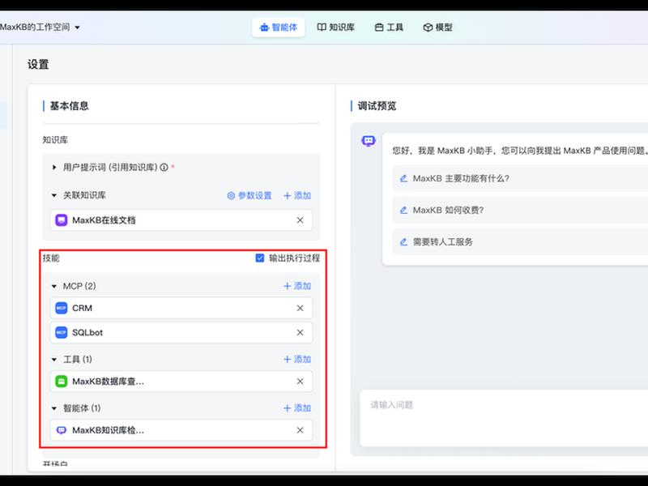
Task: Remove MaxKB在线文档 knowledge base
Action: click(300, 220)
